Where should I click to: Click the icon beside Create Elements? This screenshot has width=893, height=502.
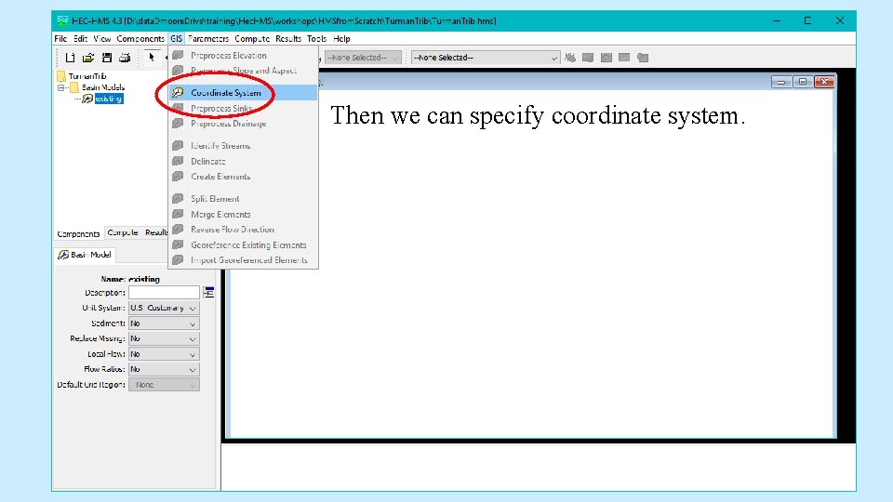179,177
